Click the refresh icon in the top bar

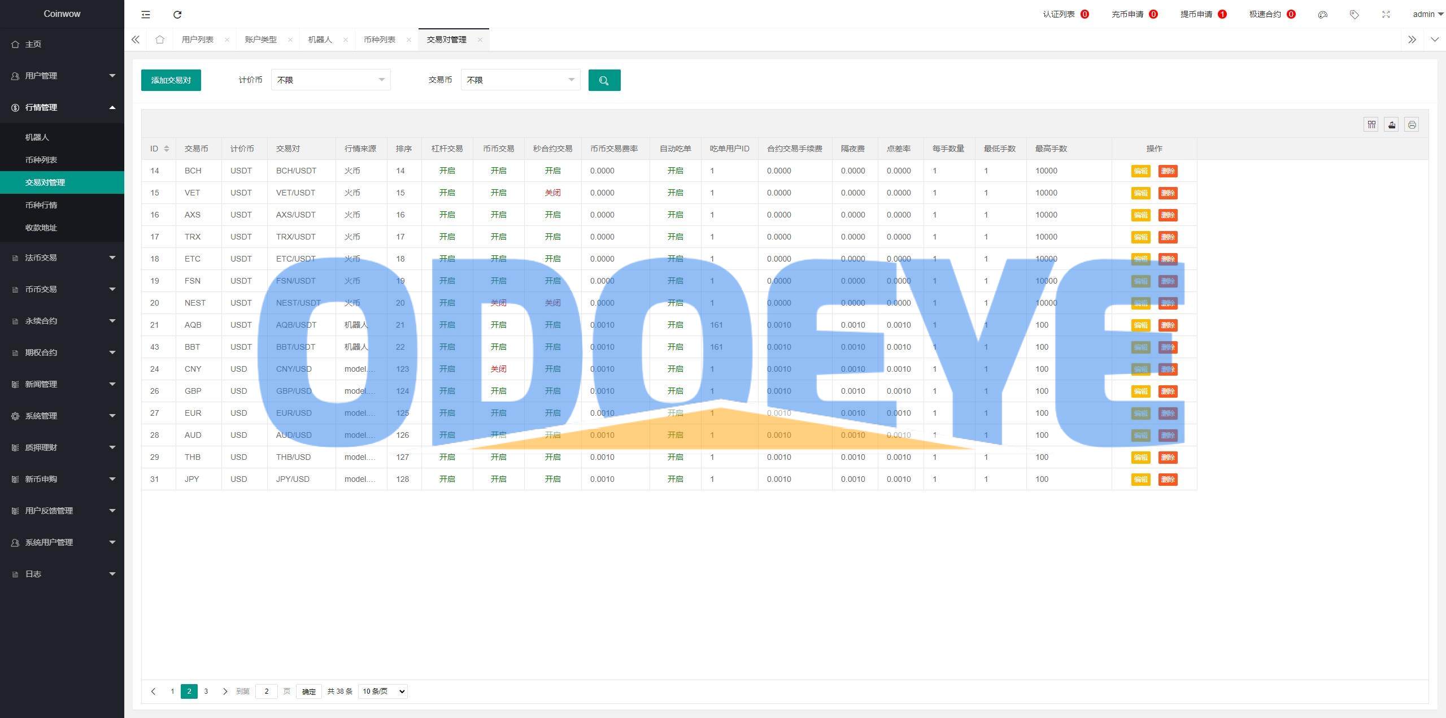pyautogui.click(x=177, y=15)
